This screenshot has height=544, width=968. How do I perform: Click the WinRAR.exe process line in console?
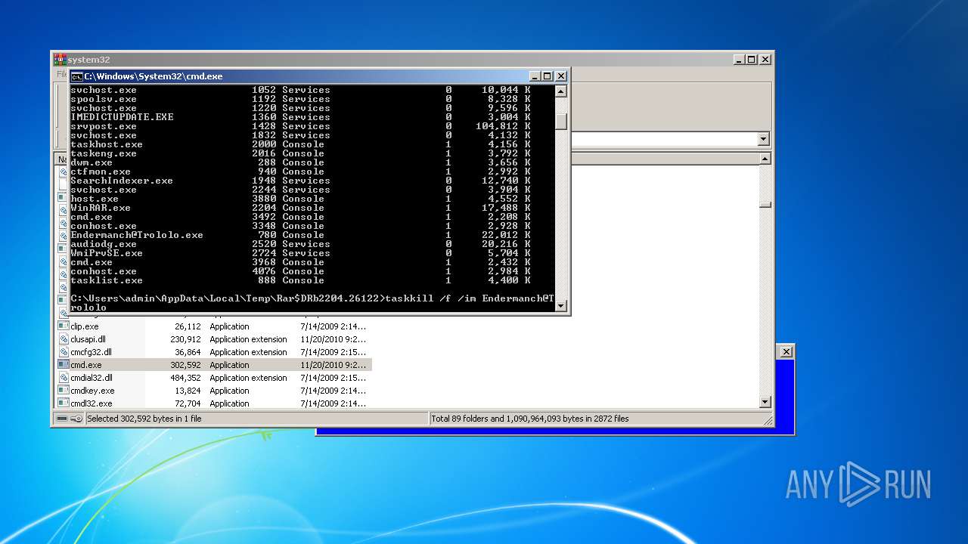[x=300, y=208]
